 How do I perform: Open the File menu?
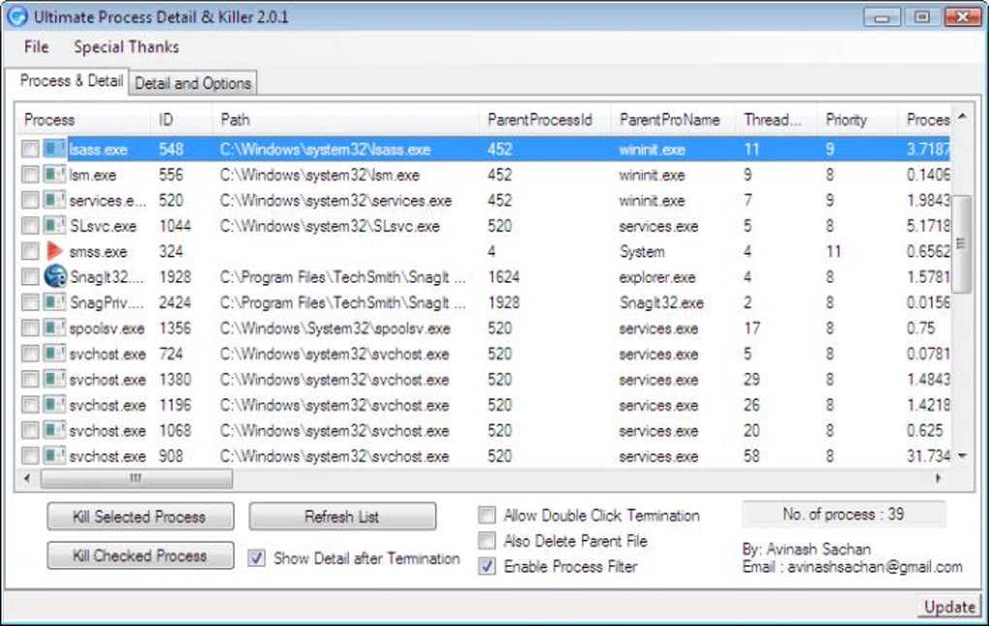pos(36,47)
